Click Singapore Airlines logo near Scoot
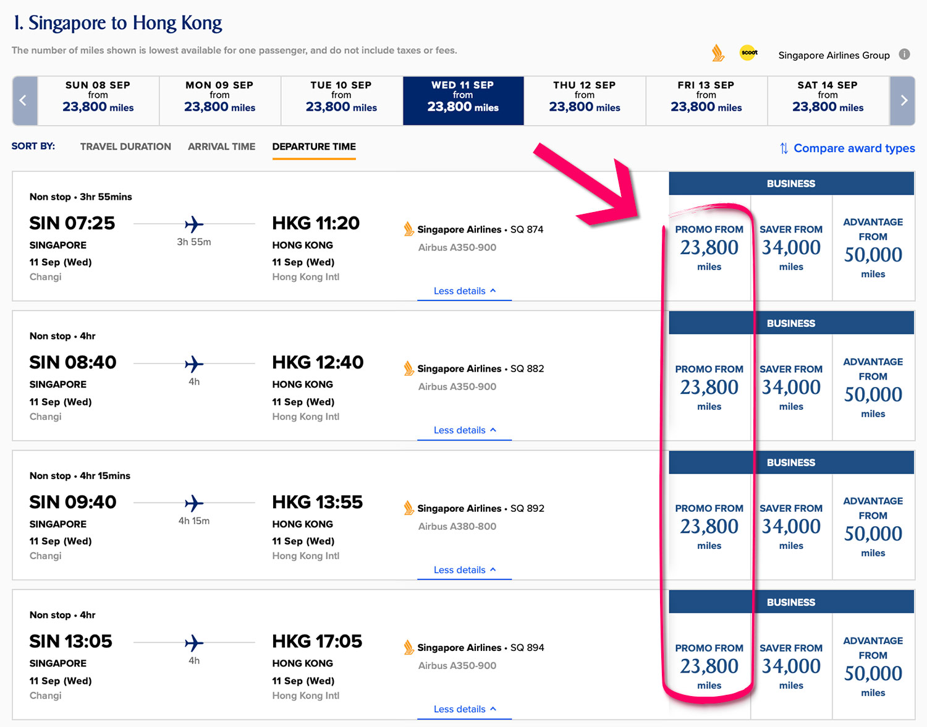 tap(717, 54)
